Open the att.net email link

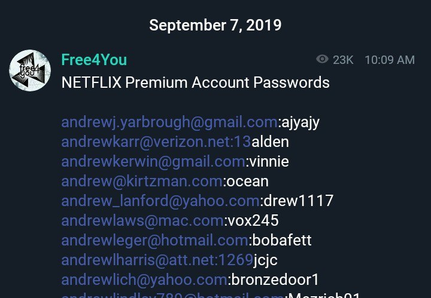[x=157, y=260]
